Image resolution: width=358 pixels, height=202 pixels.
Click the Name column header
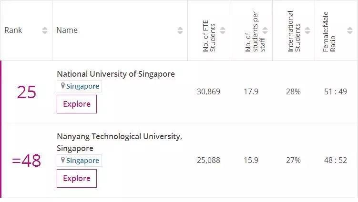click(x=67, y=30)
